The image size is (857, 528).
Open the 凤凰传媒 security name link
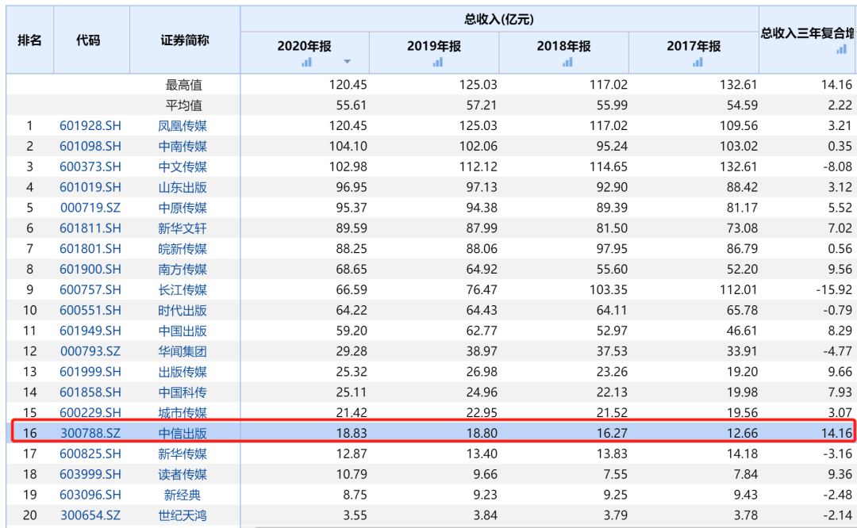(x=183, y=125)
